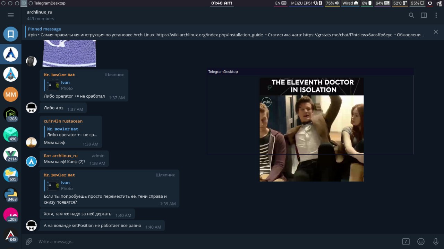This screenshot has width=444, height=249.
Task: Open the emoji picker smiley icon
Action: pyautogui.click(x=421, y=241)
